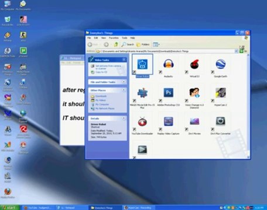267x210 pixels.
Task: Select the Voice Changer Diamond shortcut
Action: (194, 93)
